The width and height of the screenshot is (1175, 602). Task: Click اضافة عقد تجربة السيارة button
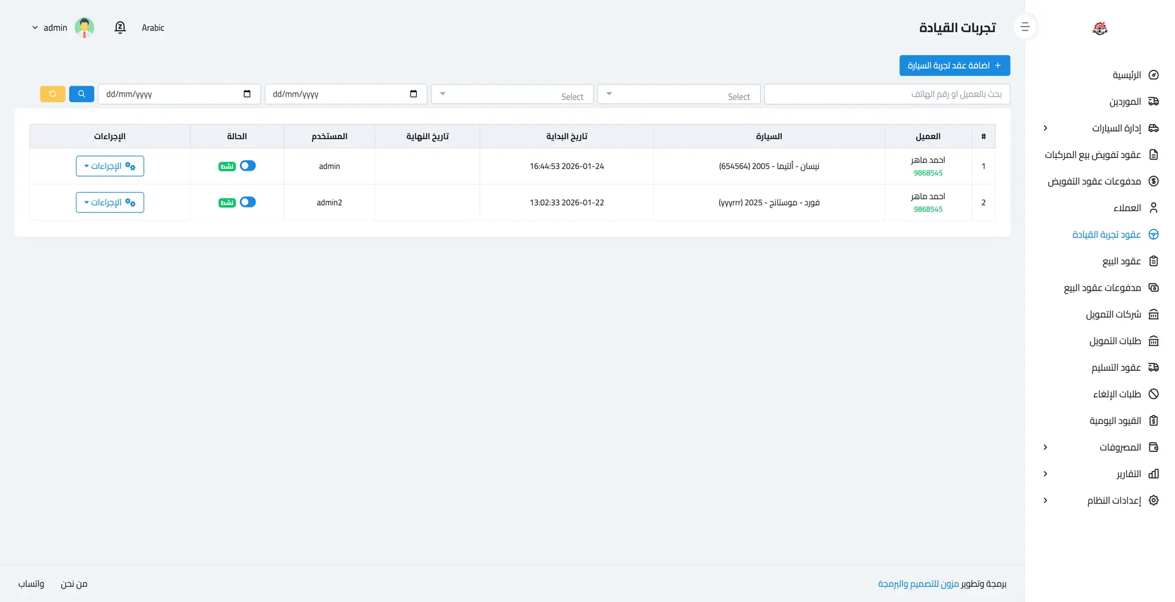click(954, 65)
